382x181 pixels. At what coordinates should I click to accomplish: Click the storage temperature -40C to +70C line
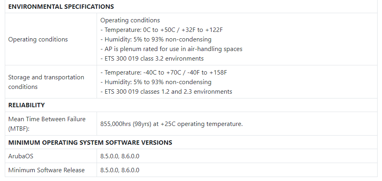point(164,73)
